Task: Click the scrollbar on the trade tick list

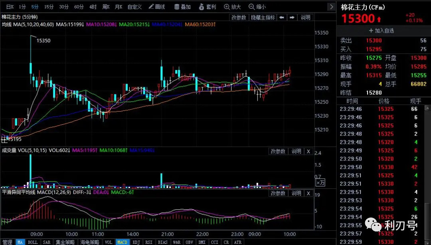Action: 427,159
